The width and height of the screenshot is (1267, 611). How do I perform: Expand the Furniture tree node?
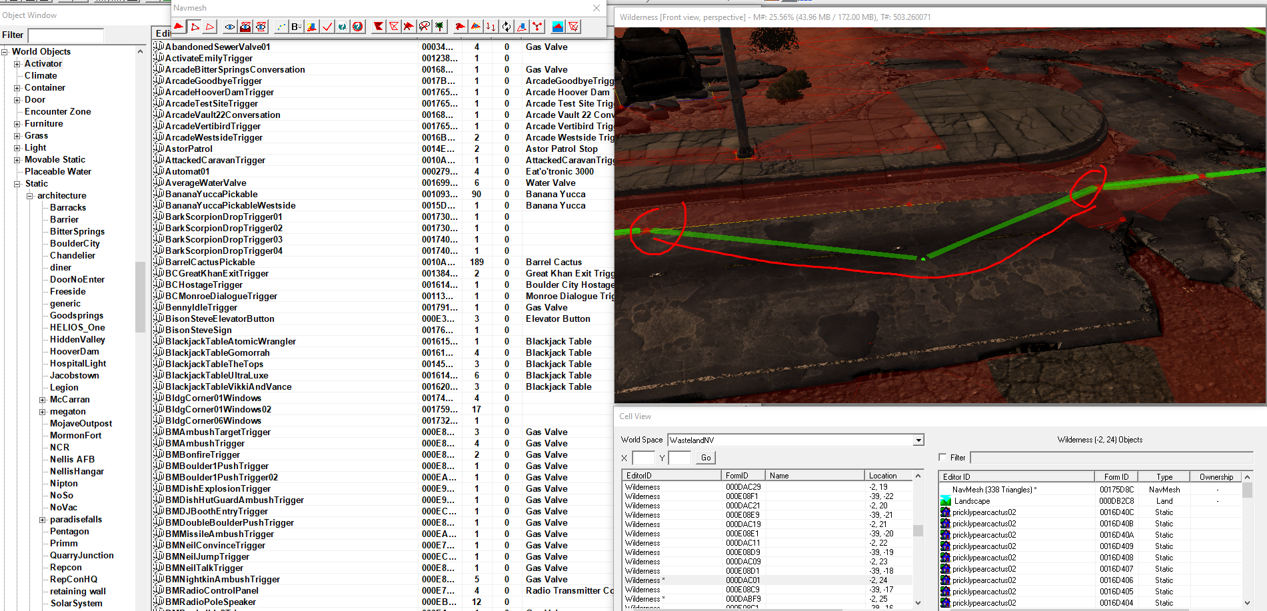(x=17, y=124)
